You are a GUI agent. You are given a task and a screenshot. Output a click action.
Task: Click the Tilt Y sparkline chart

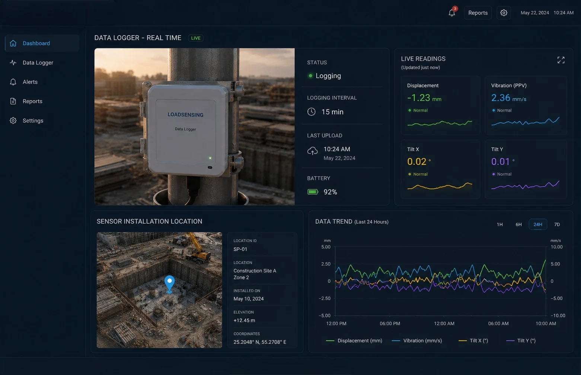pos(525,185)
